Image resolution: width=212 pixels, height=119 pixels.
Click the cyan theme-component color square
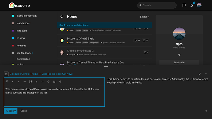[x=13, y=16]
